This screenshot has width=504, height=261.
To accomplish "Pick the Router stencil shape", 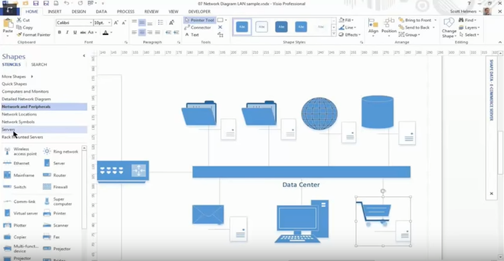I will 47,175.
